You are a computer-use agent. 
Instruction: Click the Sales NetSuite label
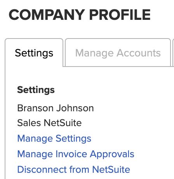49,123
